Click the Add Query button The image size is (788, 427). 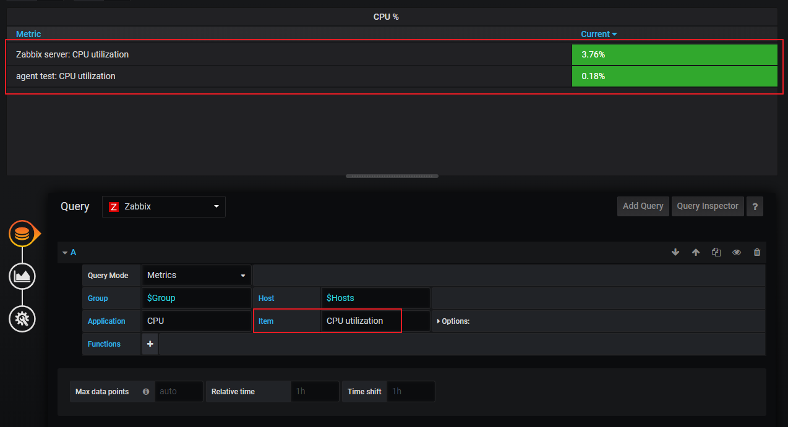(x=643, y=206)
